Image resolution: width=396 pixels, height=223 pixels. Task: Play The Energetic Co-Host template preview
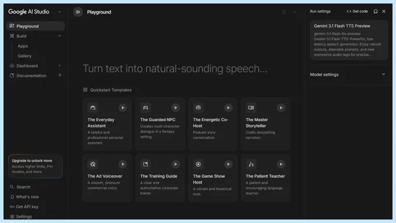pos(228,108)
